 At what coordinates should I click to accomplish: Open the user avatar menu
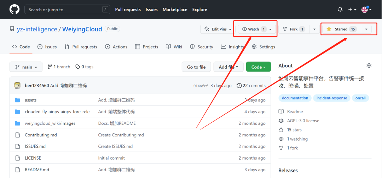[x=366, y=10]
